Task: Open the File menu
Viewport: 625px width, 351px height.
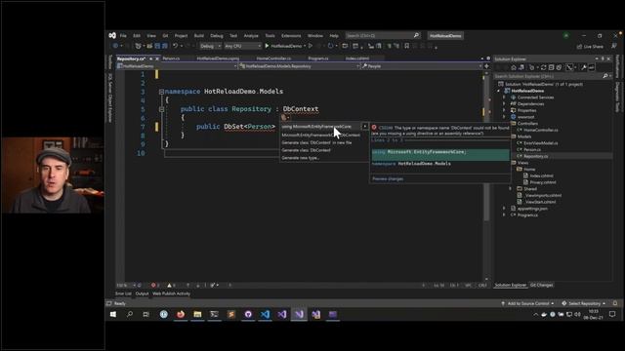Action: tap(123, 36)
